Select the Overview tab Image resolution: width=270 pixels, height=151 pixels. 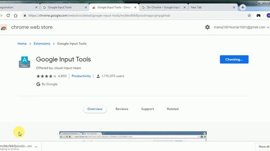click(95, 109)
